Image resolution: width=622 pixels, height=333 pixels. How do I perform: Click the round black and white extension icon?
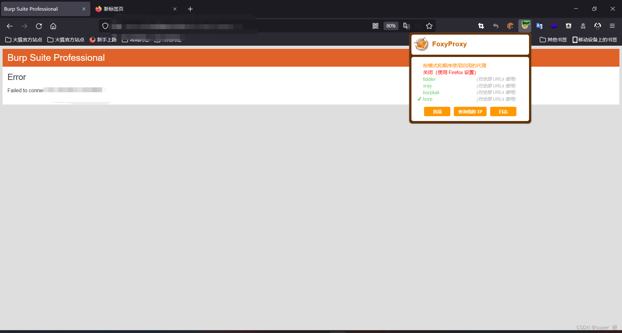[x=598, y=26]
